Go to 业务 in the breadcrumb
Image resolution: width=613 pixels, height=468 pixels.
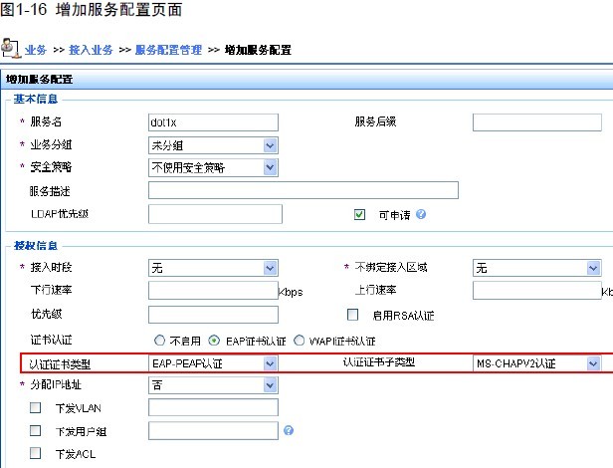tap(36, 48)
